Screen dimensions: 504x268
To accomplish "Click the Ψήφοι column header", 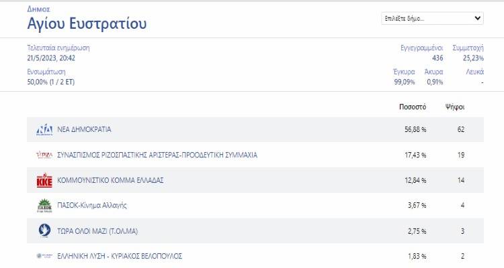I will click(x=455, y=107).
